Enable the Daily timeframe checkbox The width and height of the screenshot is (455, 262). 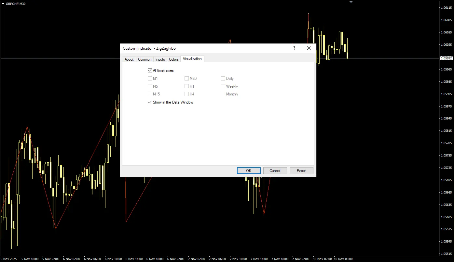coord(223,79)
